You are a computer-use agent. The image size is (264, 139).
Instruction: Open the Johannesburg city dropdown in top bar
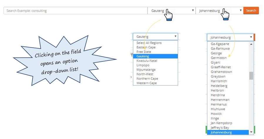[219, 11]
